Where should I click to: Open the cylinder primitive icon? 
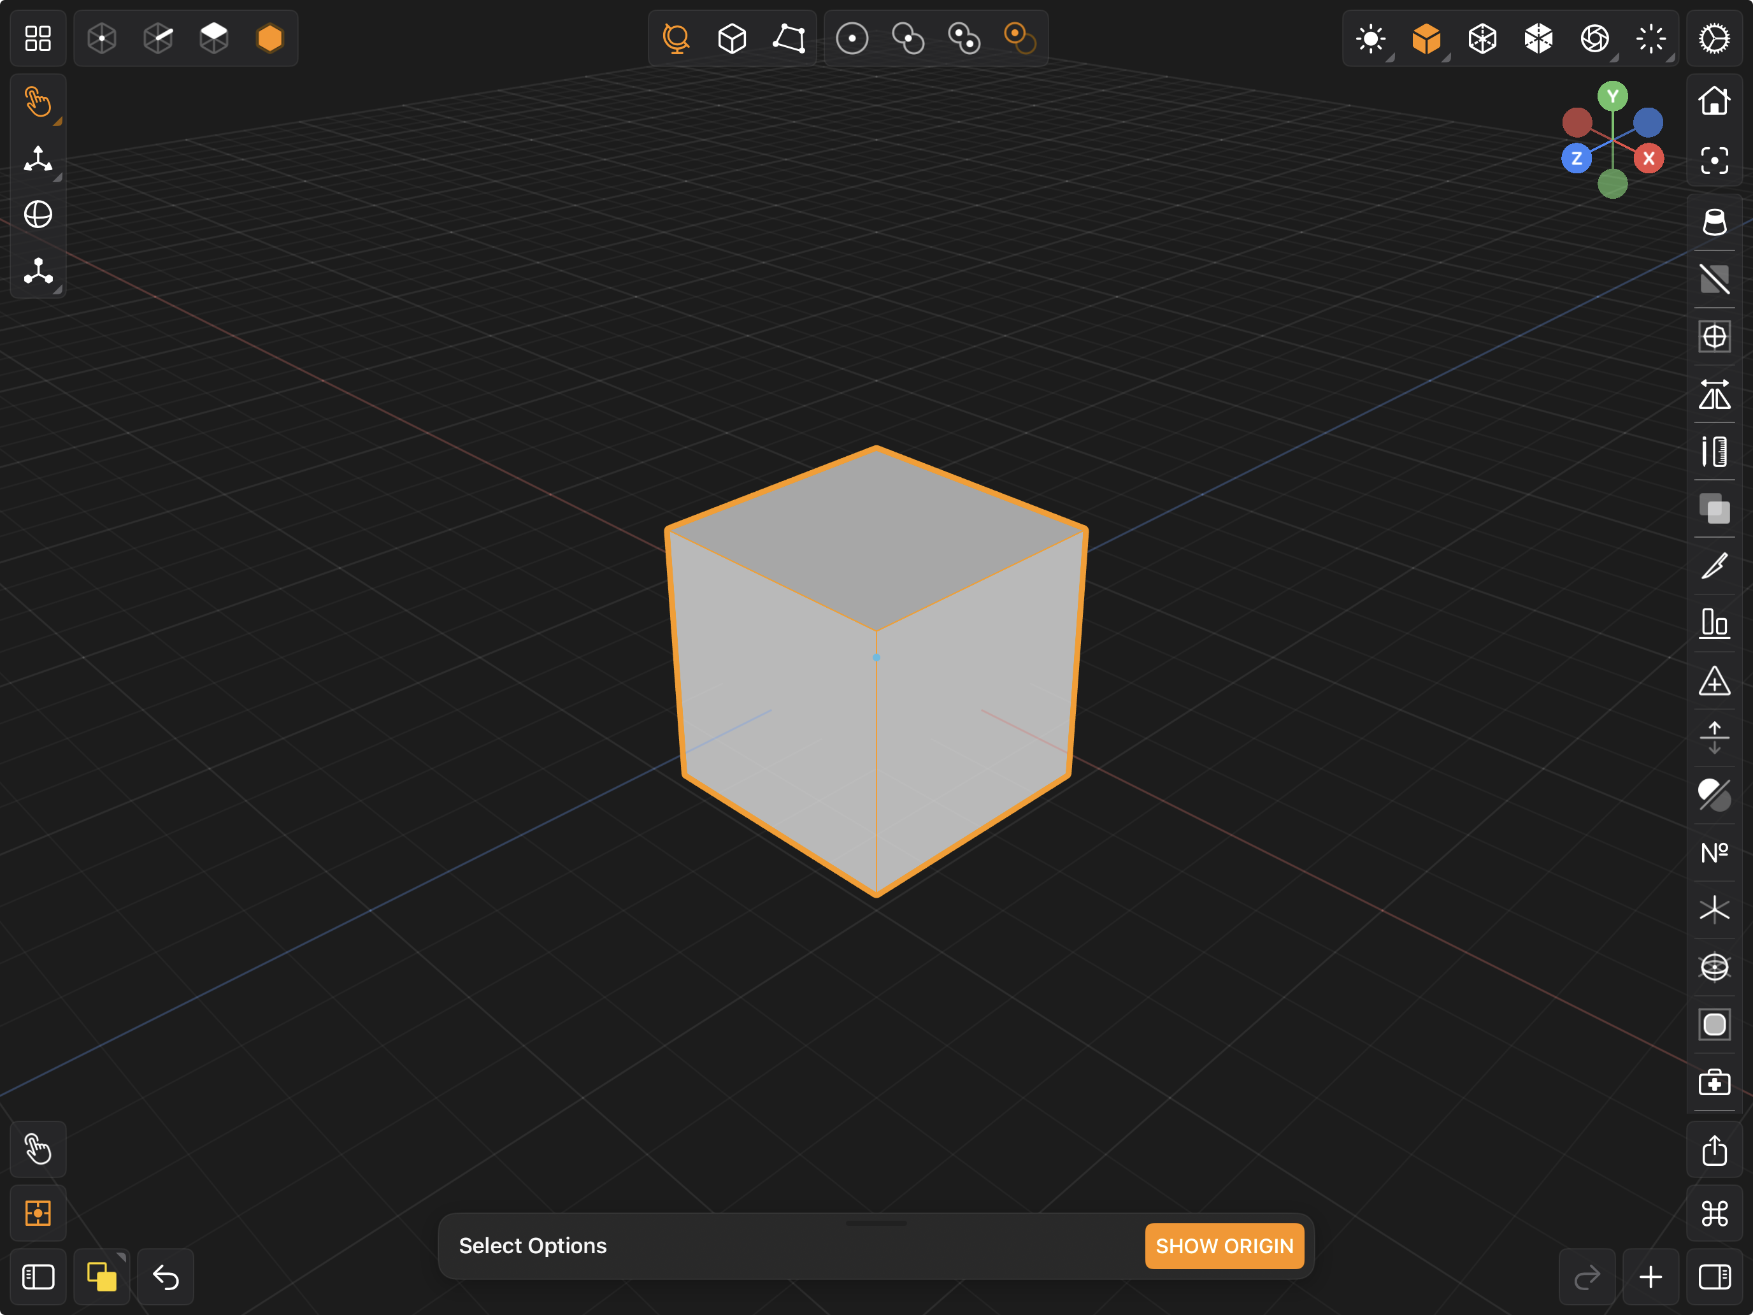point(1714,222)
